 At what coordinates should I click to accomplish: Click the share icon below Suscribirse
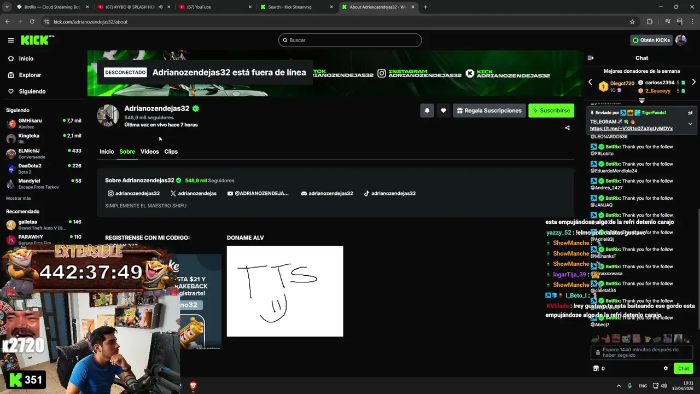pyautogui.click(x=567, y=128)
